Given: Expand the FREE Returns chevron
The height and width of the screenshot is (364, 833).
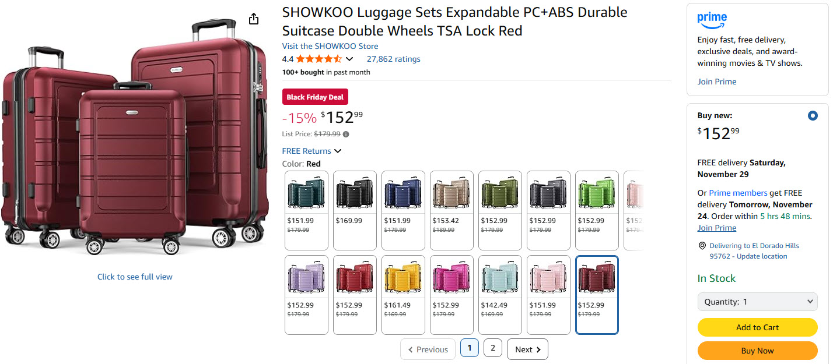Looking at the screenshot, I should pyautogui.click(x=337, y=151).
